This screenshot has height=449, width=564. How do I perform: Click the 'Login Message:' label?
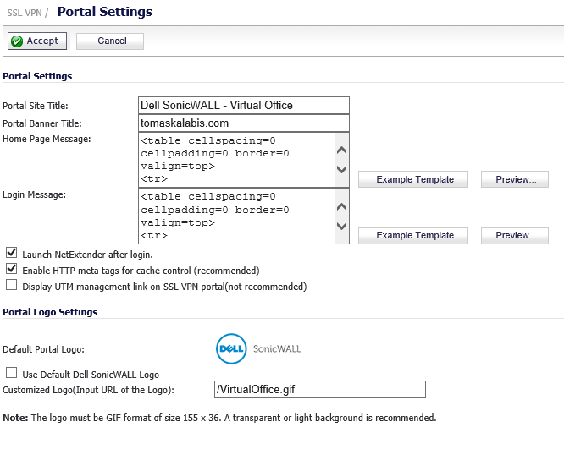[x=34, y=194]
